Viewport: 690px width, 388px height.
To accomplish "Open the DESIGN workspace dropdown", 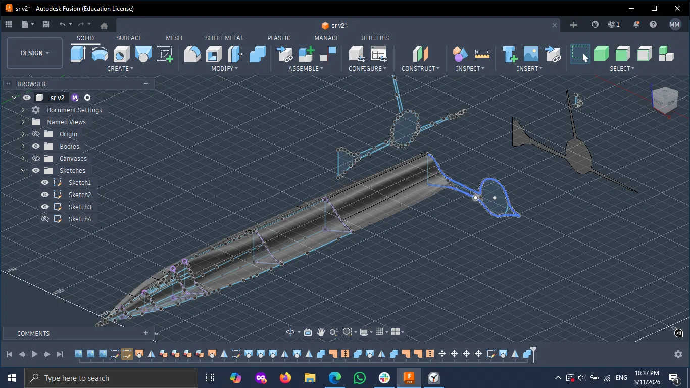I will [x=34, y=53].
